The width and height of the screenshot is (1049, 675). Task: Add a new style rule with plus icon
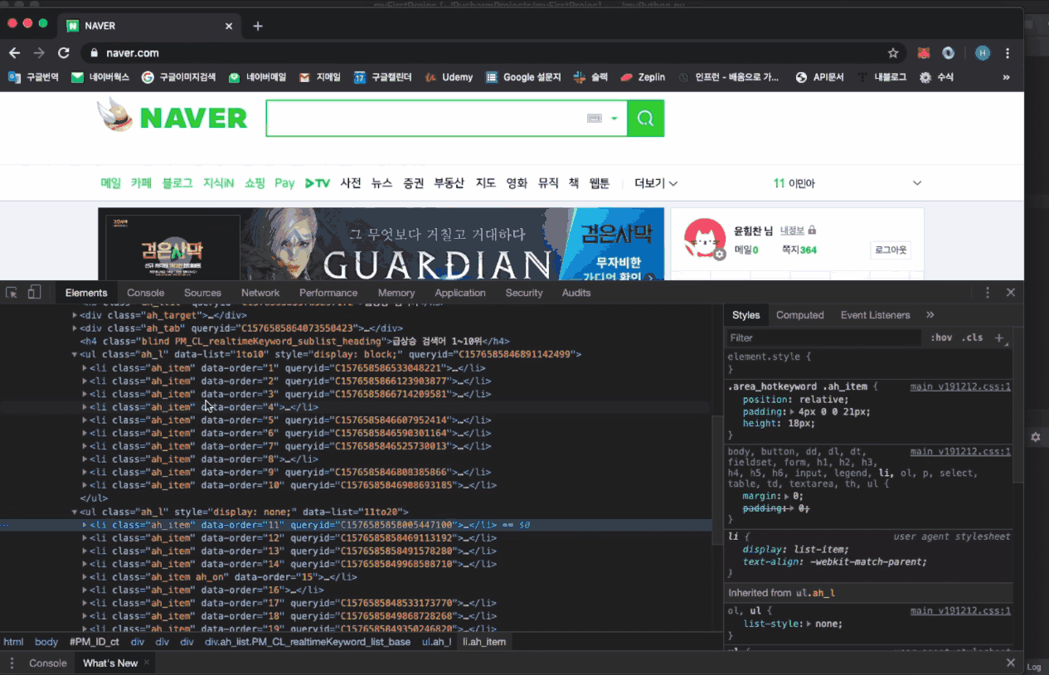click(x=999, y=337)
